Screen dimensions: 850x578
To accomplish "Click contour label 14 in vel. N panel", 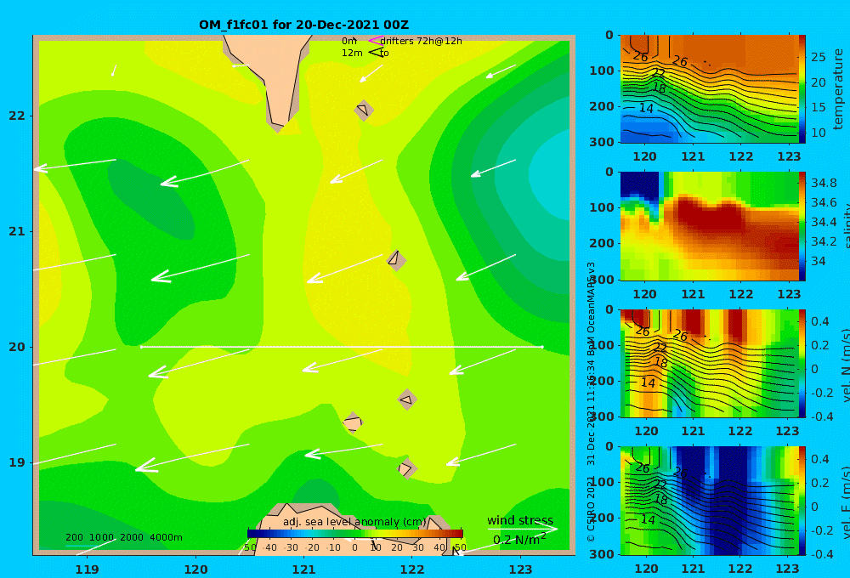I will pyautogui.click(x=647, y=382).
